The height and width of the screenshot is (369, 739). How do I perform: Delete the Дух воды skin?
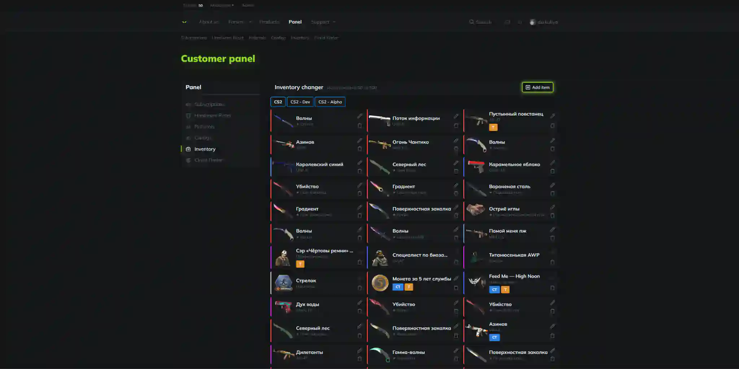360,311
